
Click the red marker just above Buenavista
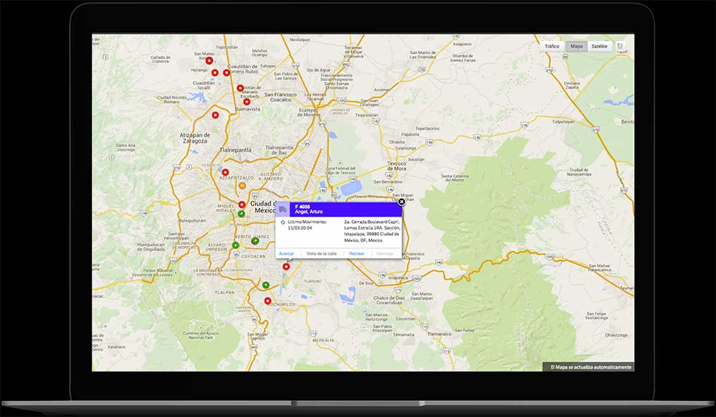[x=247, y=102]
